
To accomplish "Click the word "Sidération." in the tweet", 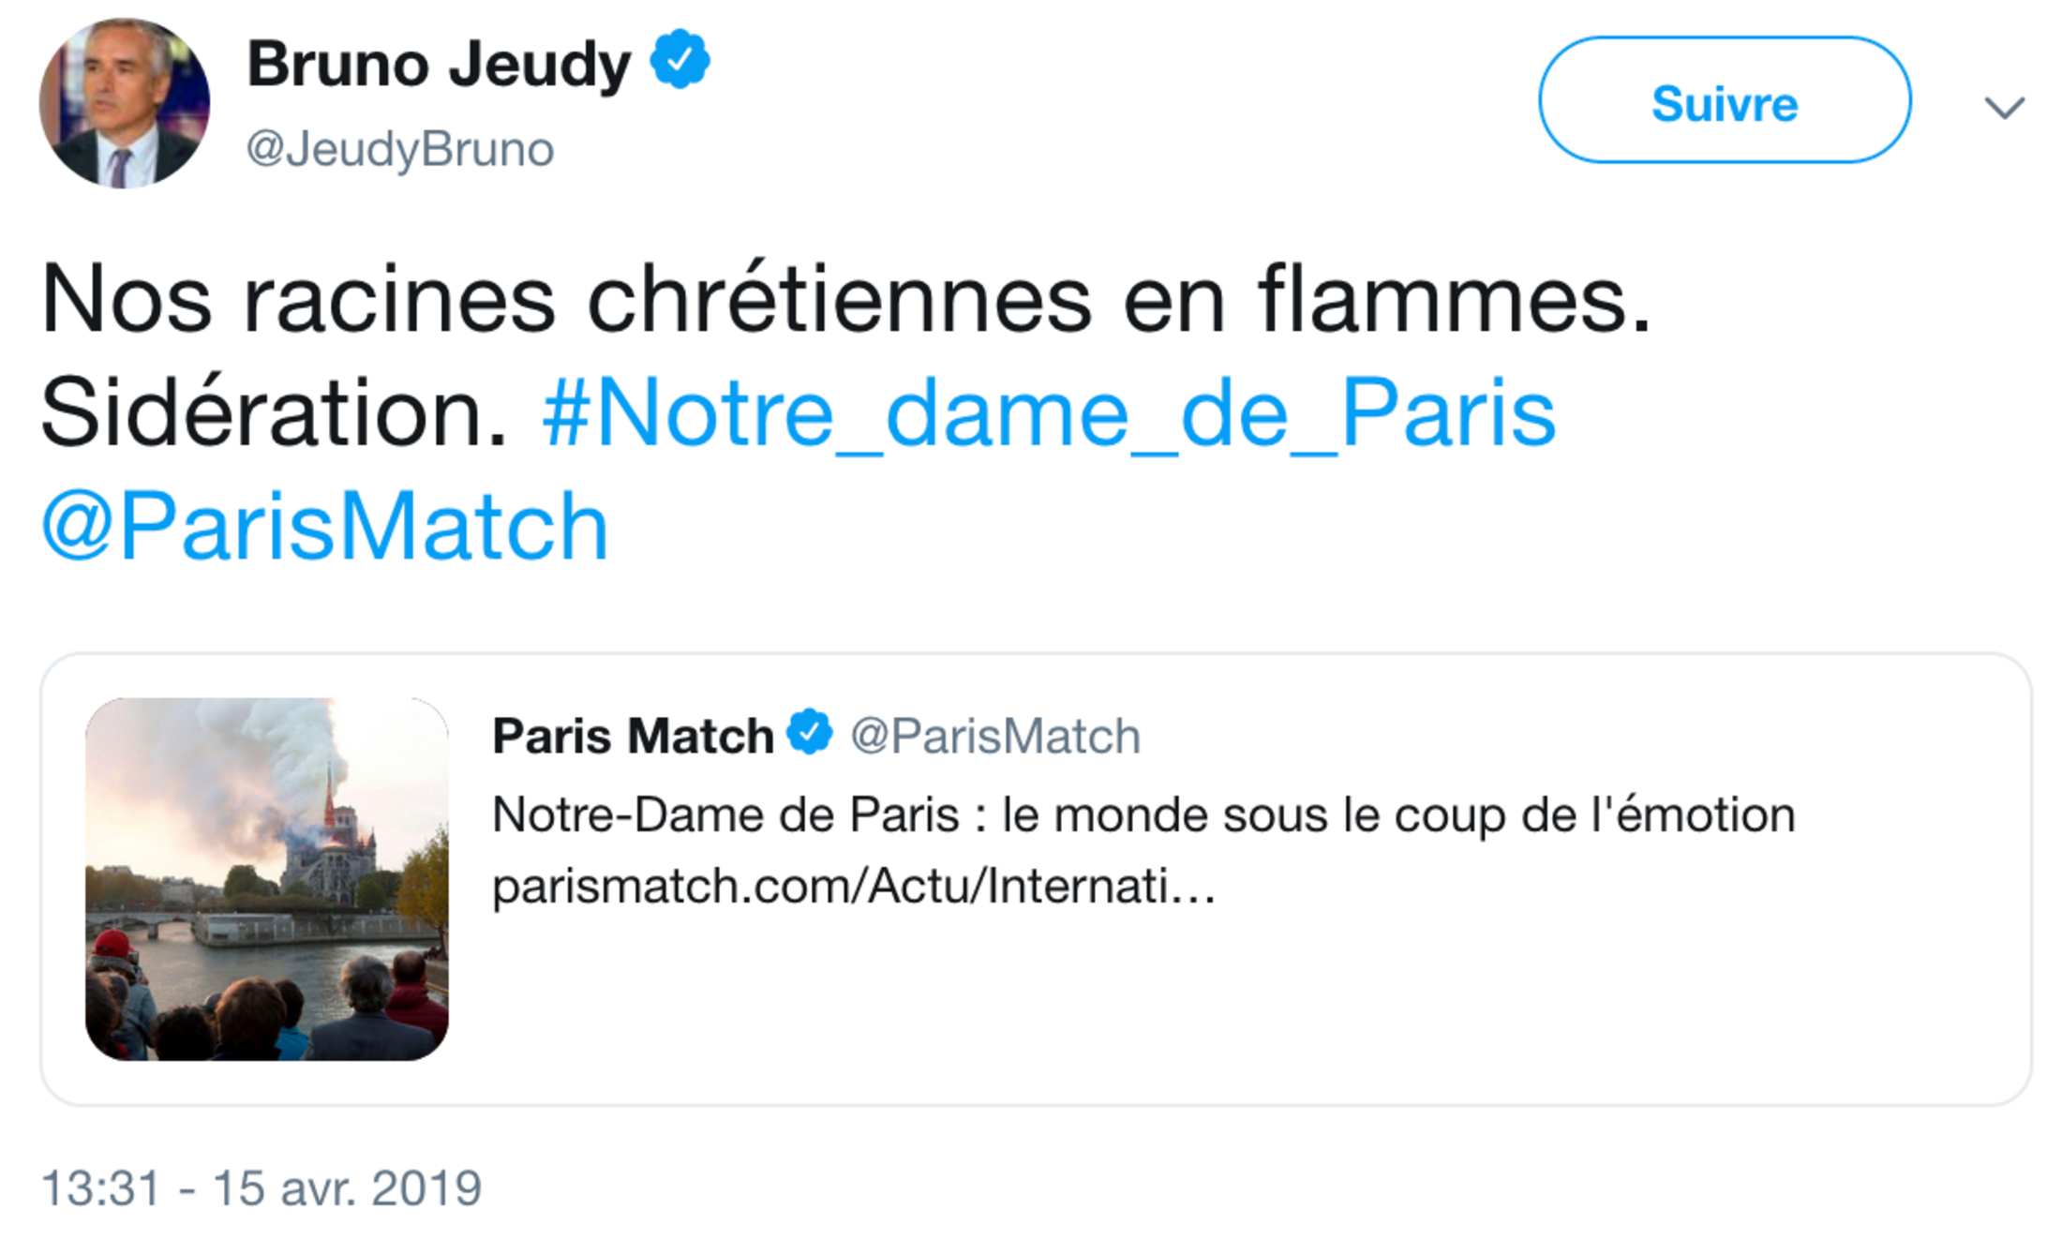I will (275, 413).
